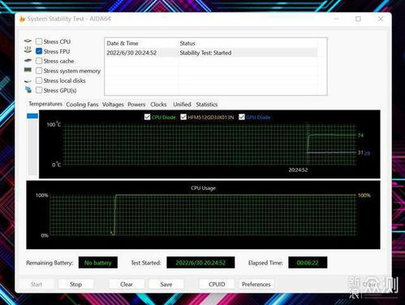Click the memory module icon beside Stress system memory
The width and height of the screenshot is (405, 305).
pos(28,70)
